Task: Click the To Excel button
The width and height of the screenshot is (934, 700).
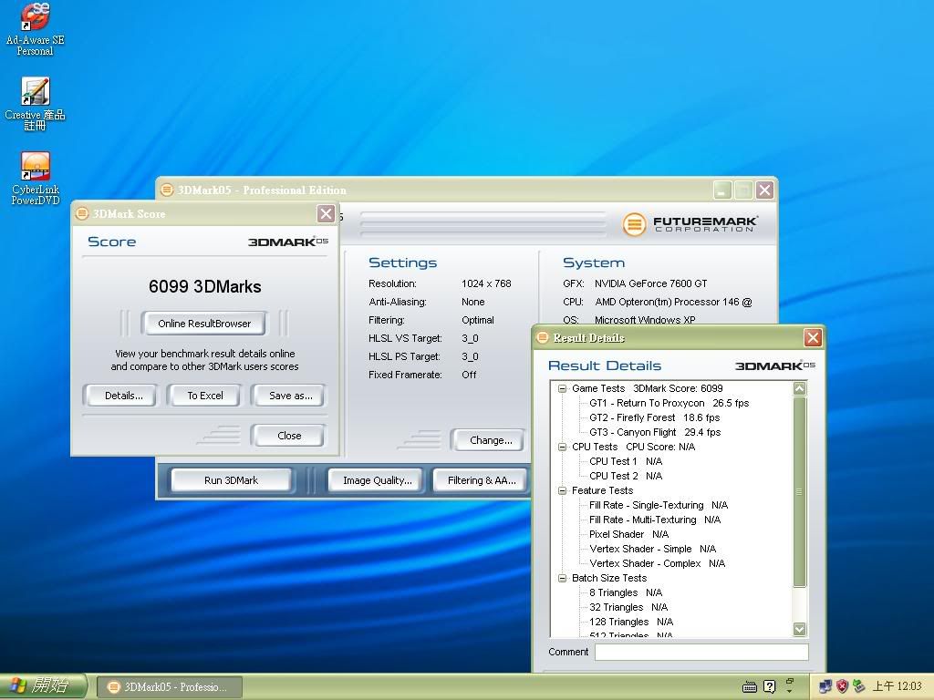Action: (x=205, y=396)
